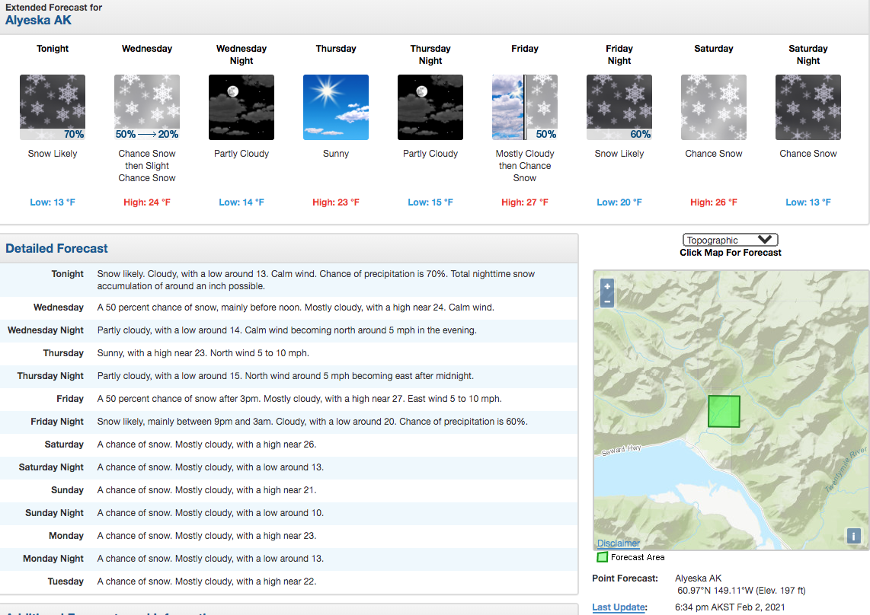The height and width of the screenshot is (615, 870).
Task: Open the map Disclaimer link
Action: (618, 543)
